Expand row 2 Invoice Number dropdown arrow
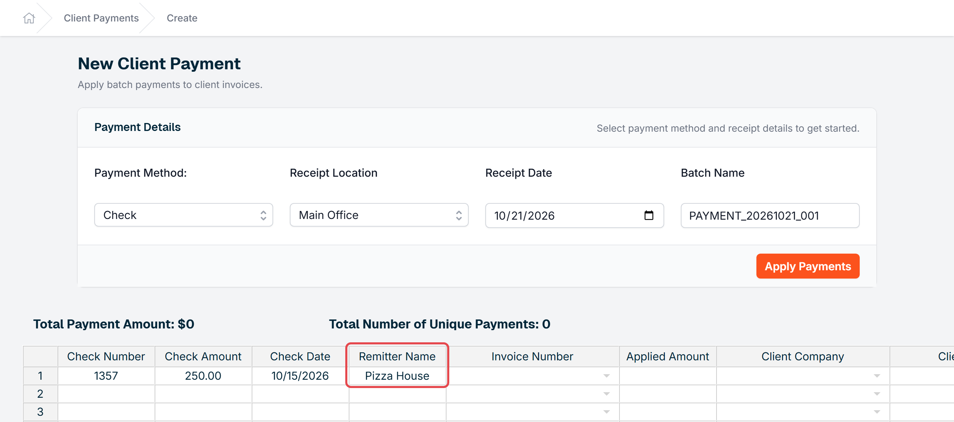This screenshot has height=422, width=954. click(x=606, y=394)
